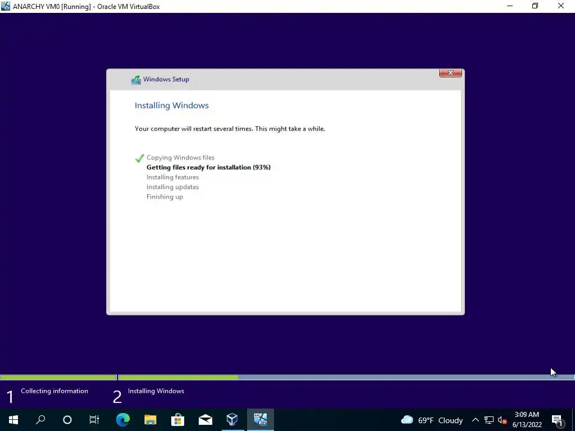Restore down the VirtualBox window
Viewport: 575px width, 431px height.
535,6
